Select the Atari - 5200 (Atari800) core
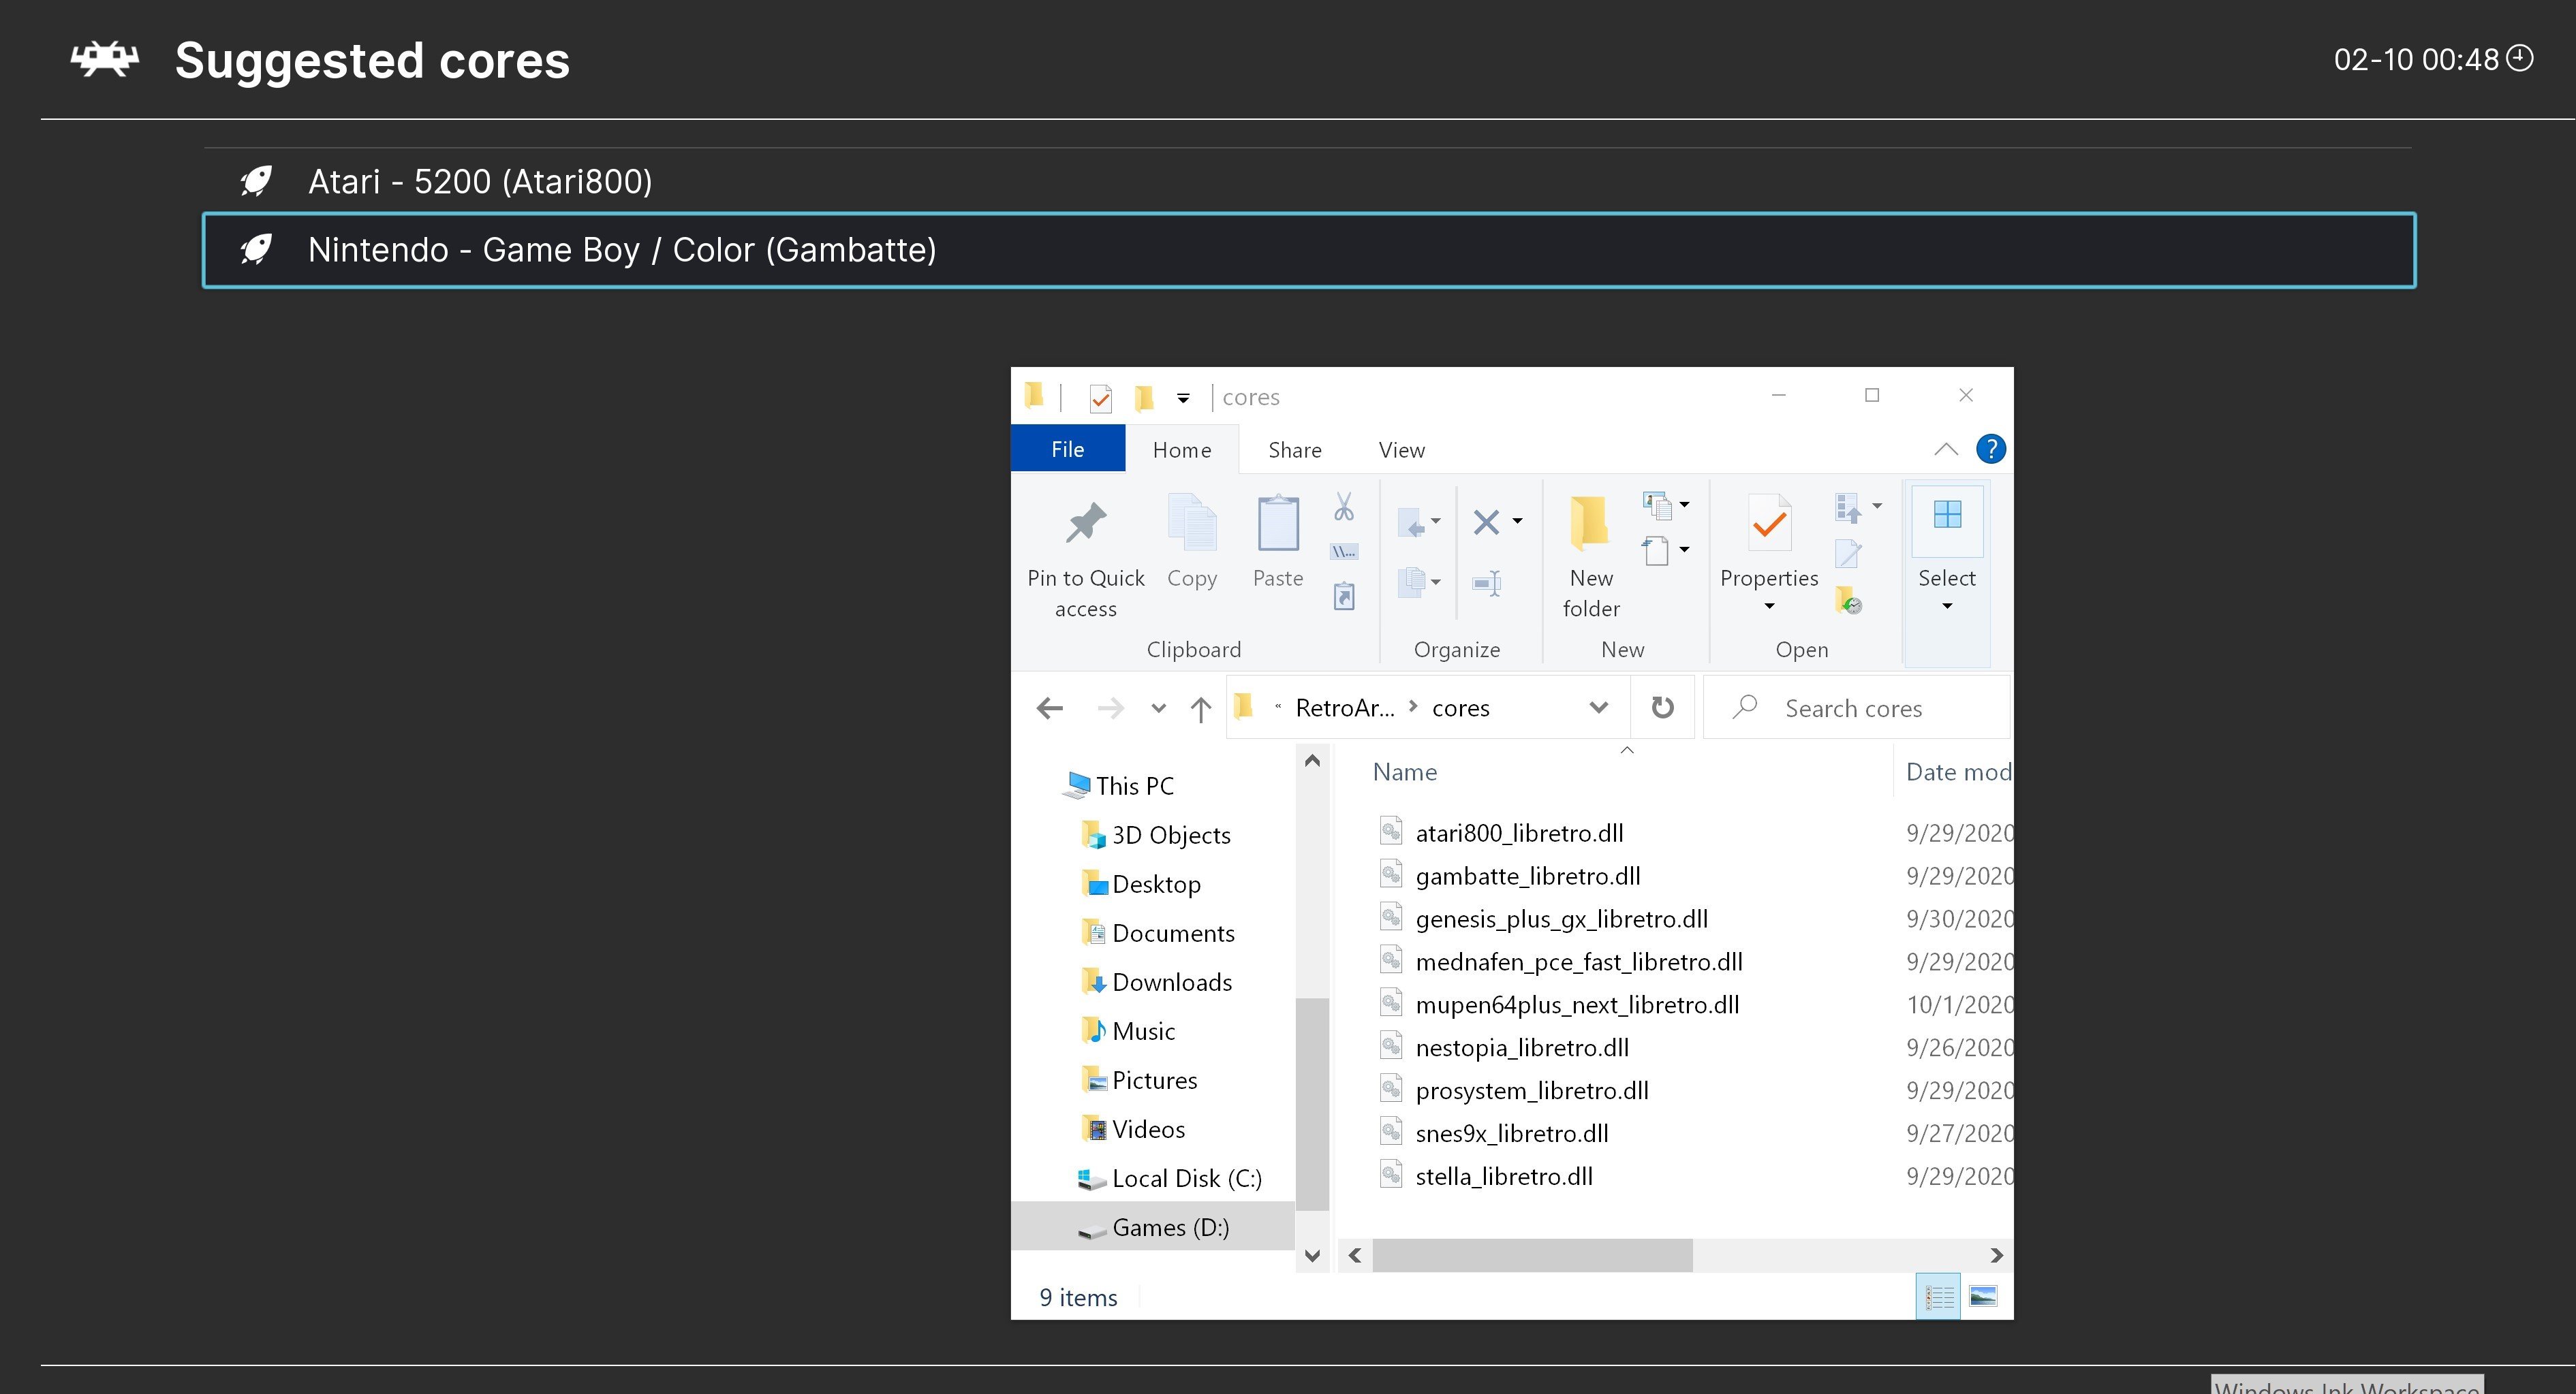This screenshot has width=2576, height=1394. (1309, 182)
